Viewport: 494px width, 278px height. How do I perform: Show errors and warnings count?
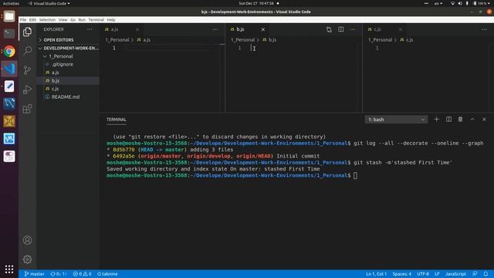pos(83,274)
